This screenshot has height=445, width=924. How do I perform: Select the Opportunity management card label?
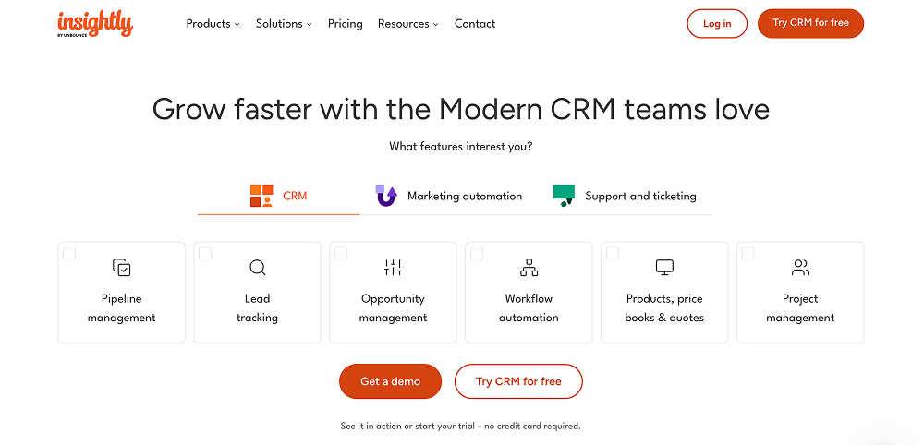(x=393, y=308)
